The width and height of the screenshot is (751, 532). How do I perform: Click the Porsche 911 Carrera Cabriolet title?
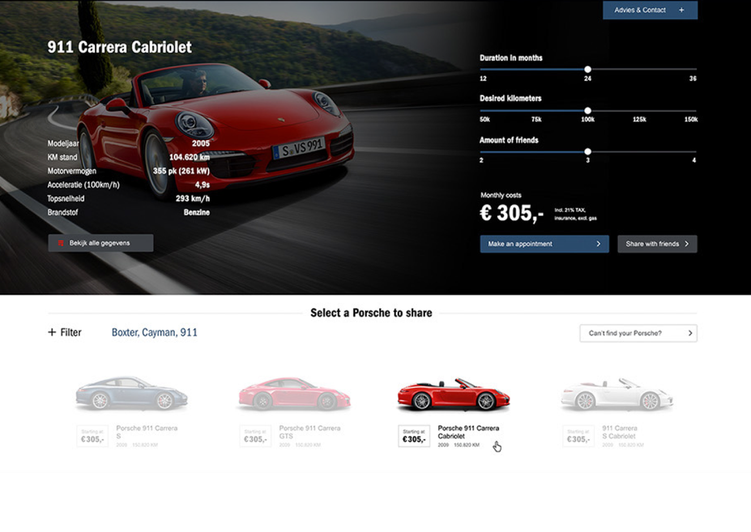pos(468,432)
